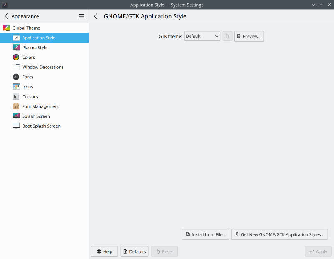Click Install from File... button
334x259 pixels.
pos(205,234)
